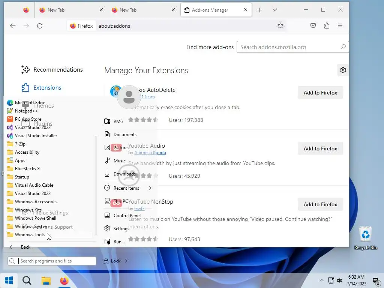Screen dimensions: 384x288
Task: Click user account avatar picture
Action: [x=129, y=97]
